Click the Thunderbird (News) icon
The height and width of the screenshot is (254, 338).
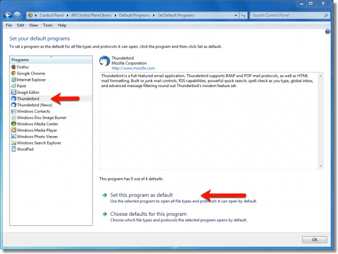tap(14, 105)
